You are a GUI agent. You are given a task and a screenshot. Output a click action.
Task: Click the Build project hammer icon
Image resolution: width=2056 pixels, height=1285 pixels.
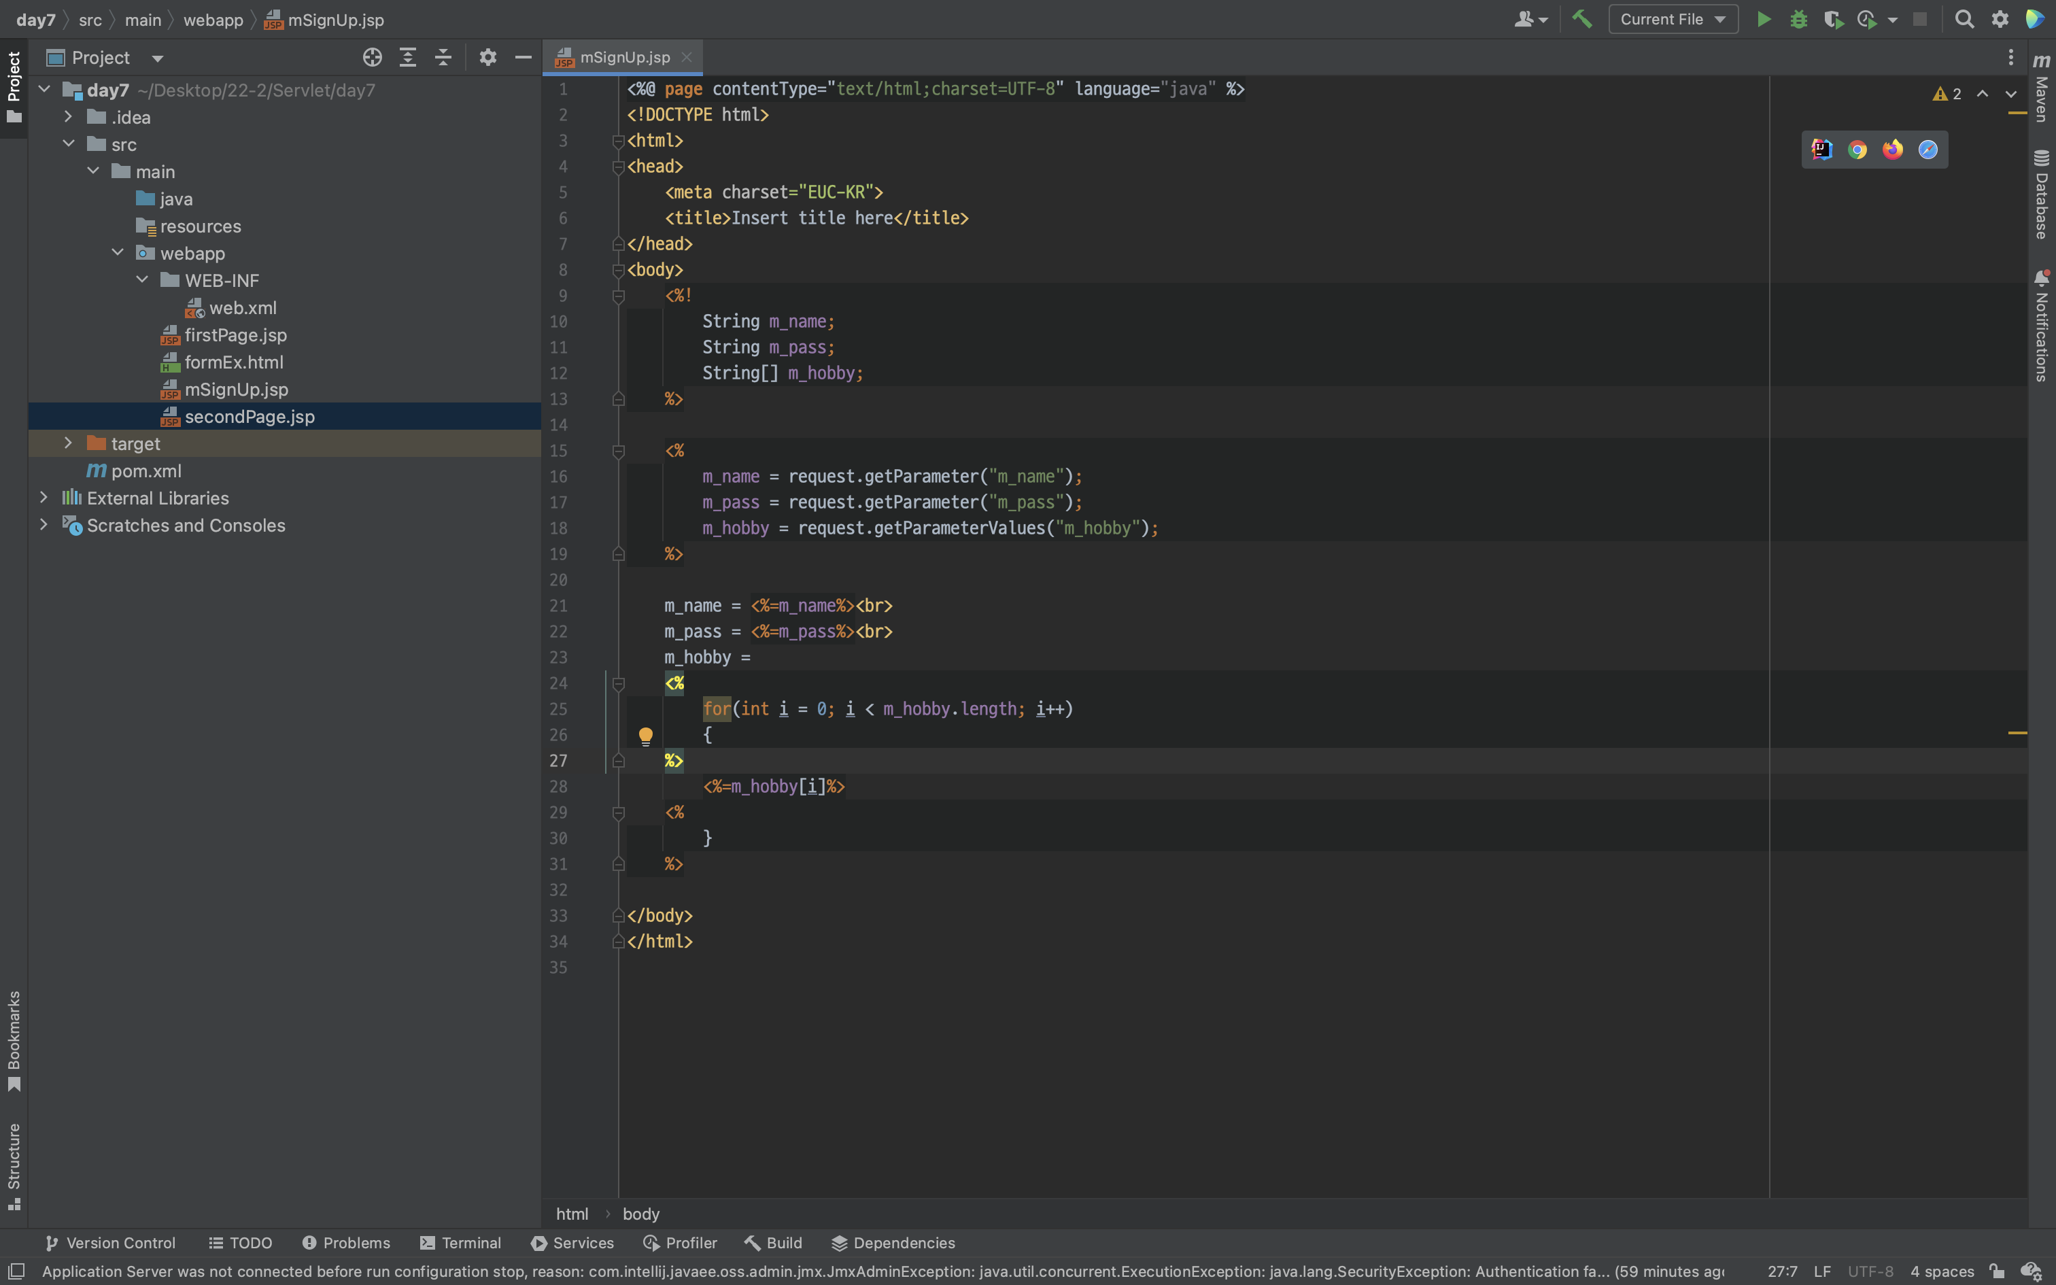coord(1582,20)
